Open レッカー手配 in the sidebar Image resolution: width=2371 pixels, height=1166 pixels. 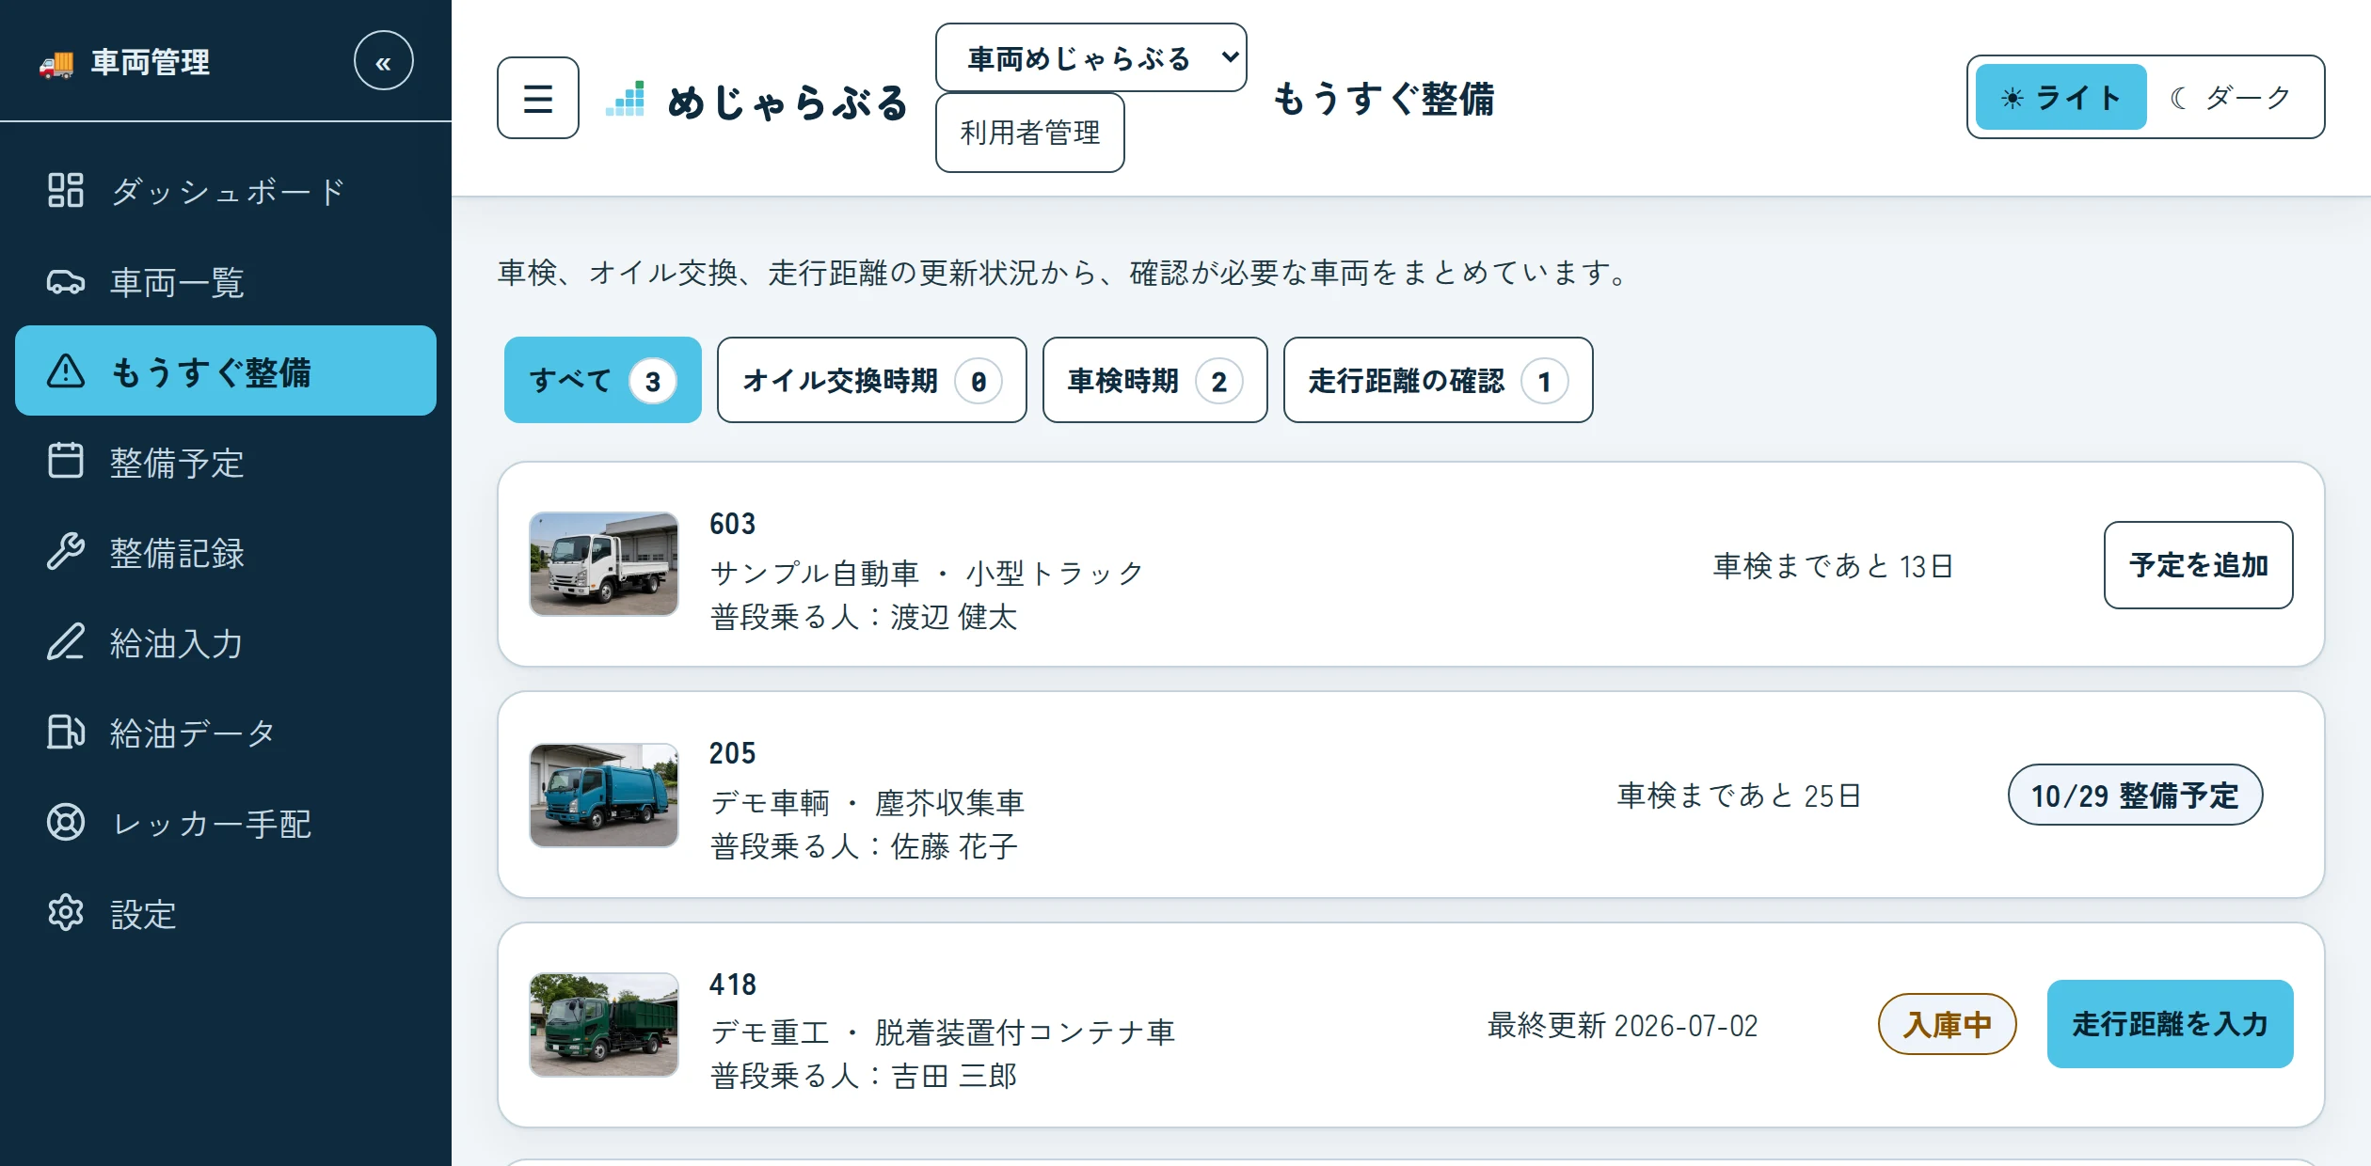[x=226, y=822]
